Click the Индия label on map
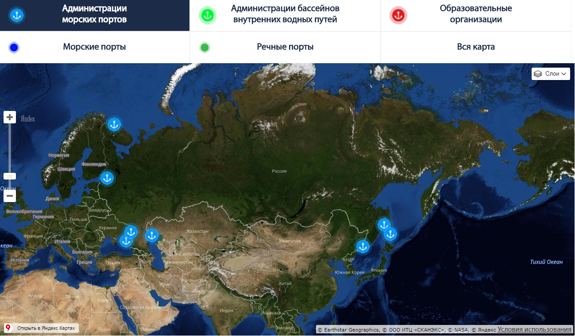Image resolution: width=575 pixels, height=336 pixels. tap(227, 310)
